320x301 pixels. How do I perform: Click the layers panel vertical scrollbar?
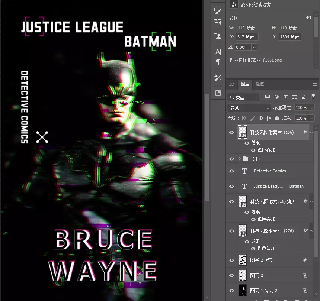point(316,194)
